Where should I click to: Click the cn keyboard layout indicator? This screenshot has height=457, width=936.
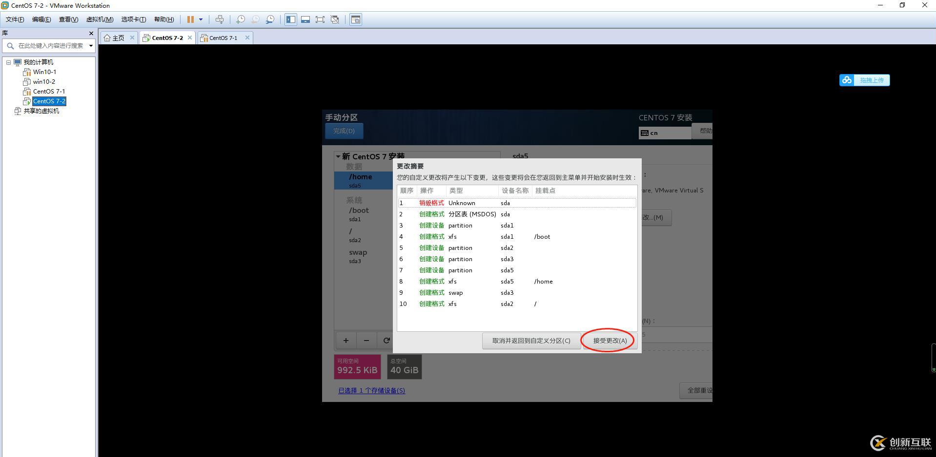665,133
